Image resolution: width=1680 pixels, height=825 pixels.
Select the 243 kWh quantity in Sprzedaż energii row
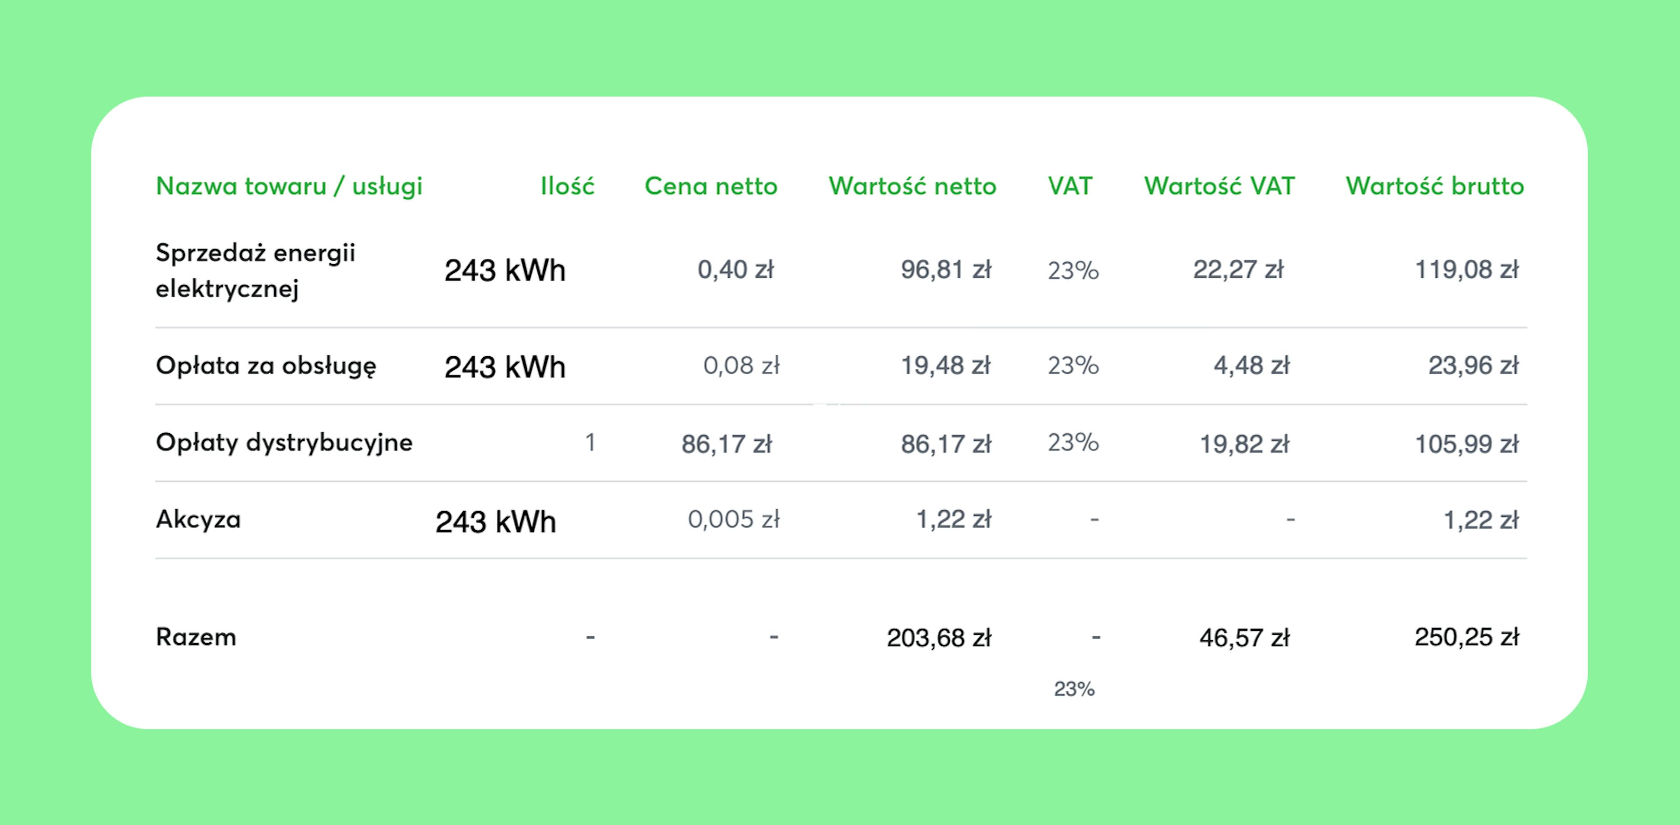[x=505, y=271]
